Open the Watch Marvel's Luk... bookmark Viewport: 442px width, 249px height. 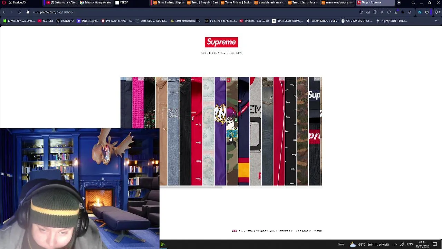pos(322,21)
